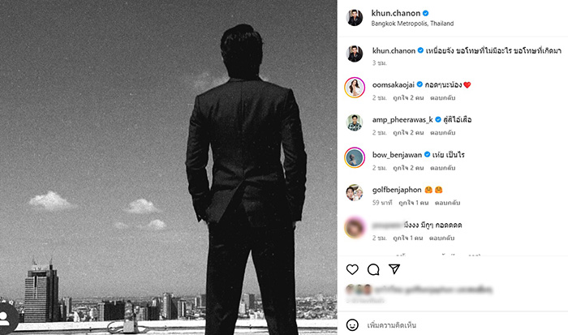This screenshot has width=568, height=335.
Task: Click the tagged people icon on photo
Action: tap(6, 317)
